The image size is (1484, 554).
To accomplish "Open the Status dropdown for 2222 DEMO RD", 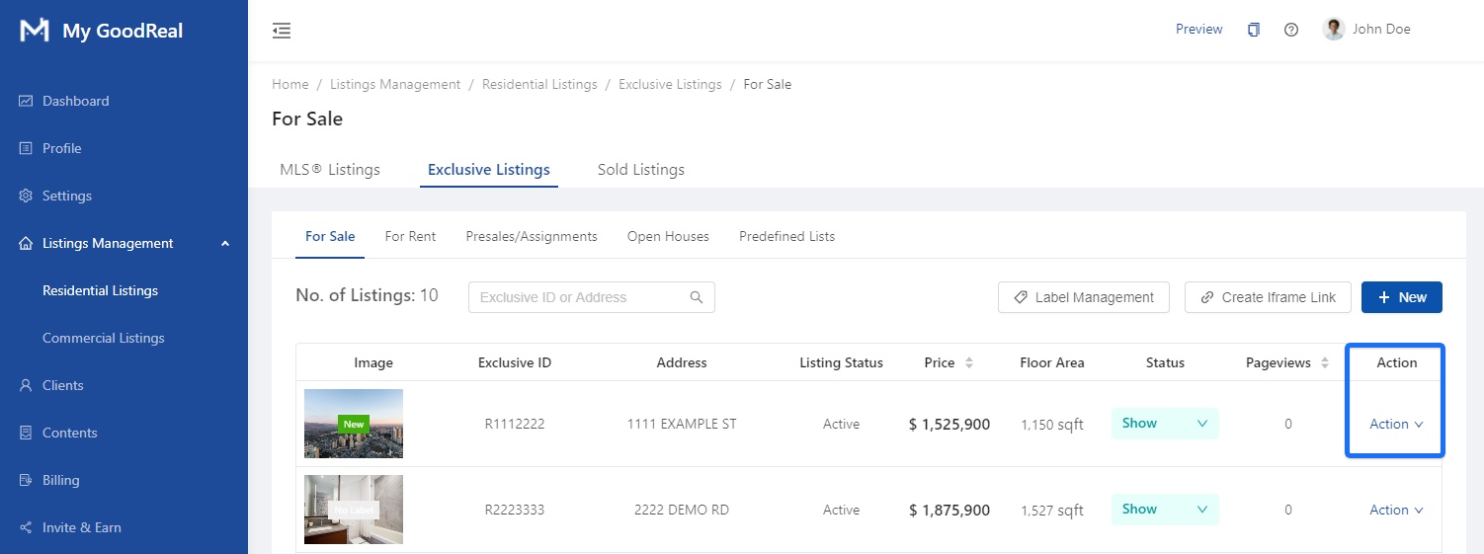I will click(x=1165, y=510).
